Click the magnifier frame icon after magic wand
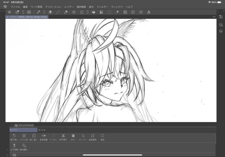The height and width of the screenshot is (157, 225). pos(125,12)
